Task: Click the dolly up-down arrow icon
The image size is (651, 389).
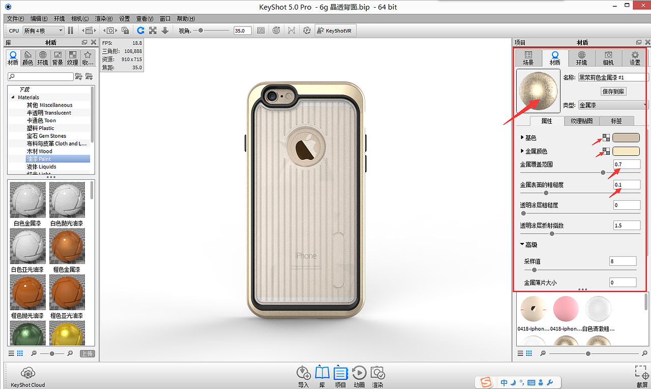Action: click(165, 31)
